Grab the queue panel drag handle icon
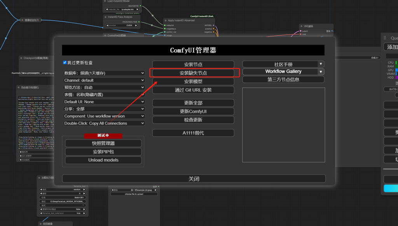Viewport: 398px width, 226px height. [385, 38]
